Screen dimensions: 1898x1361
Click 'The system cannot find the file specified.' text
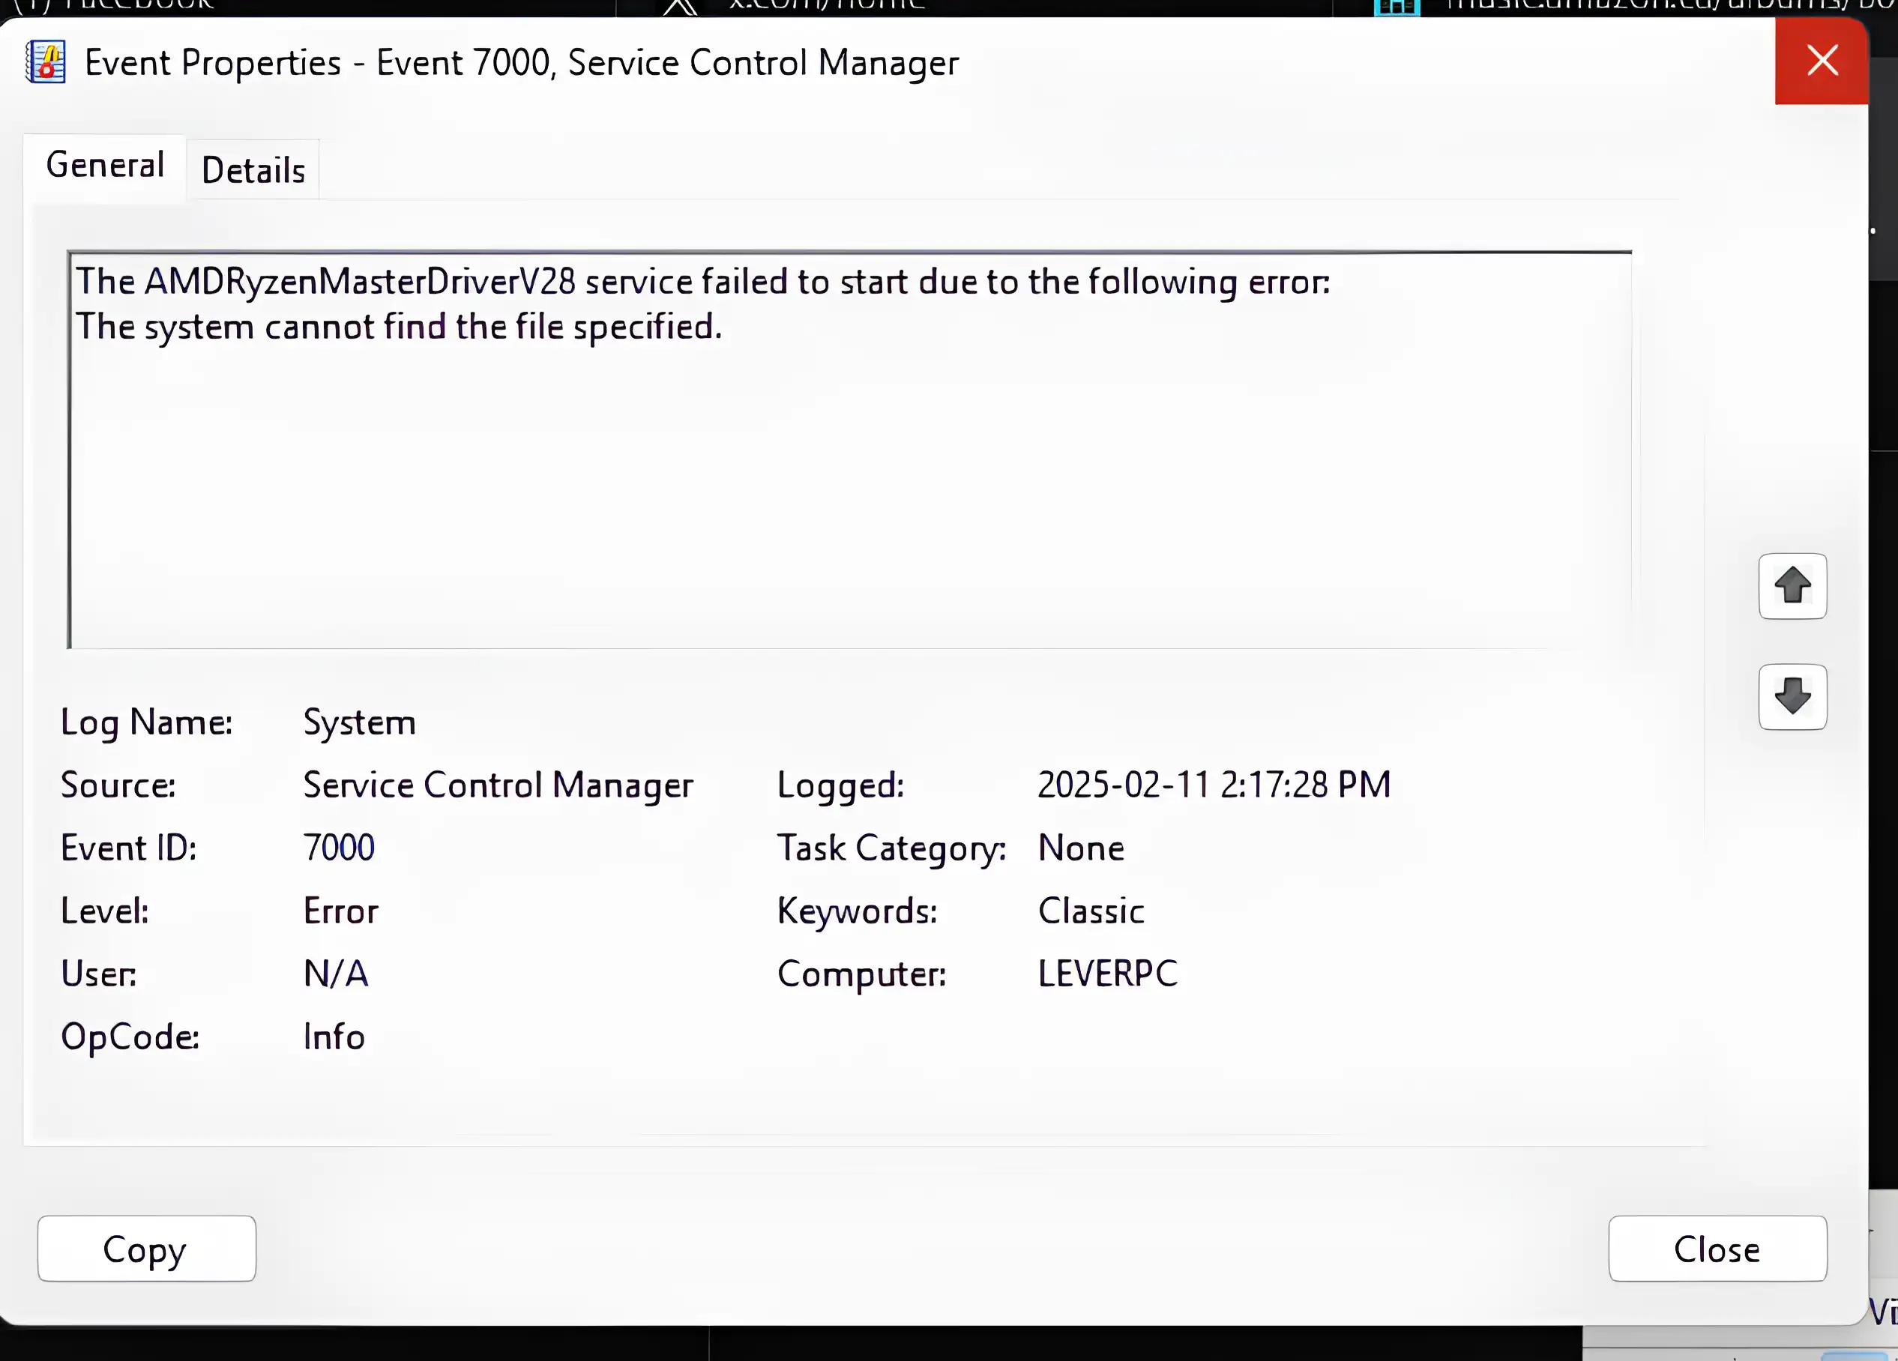pyautogui.click(x=398, y=327)
